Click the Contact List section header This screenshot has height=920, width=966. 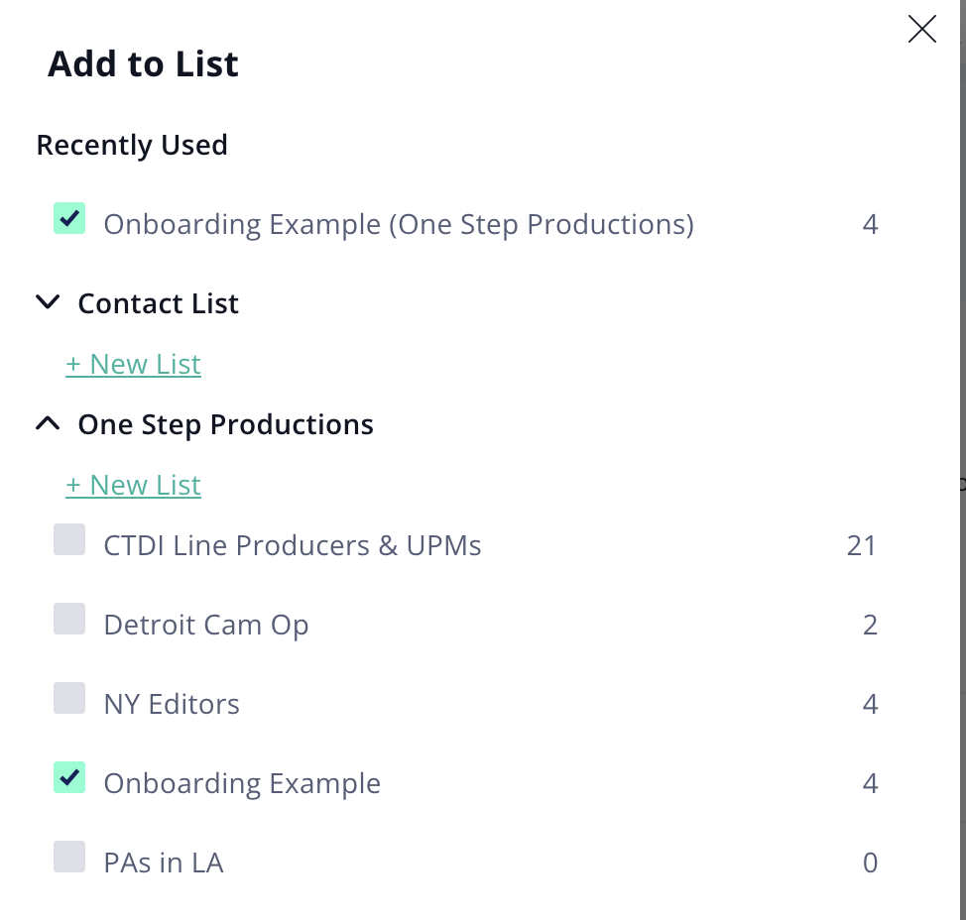coord(158,303)
